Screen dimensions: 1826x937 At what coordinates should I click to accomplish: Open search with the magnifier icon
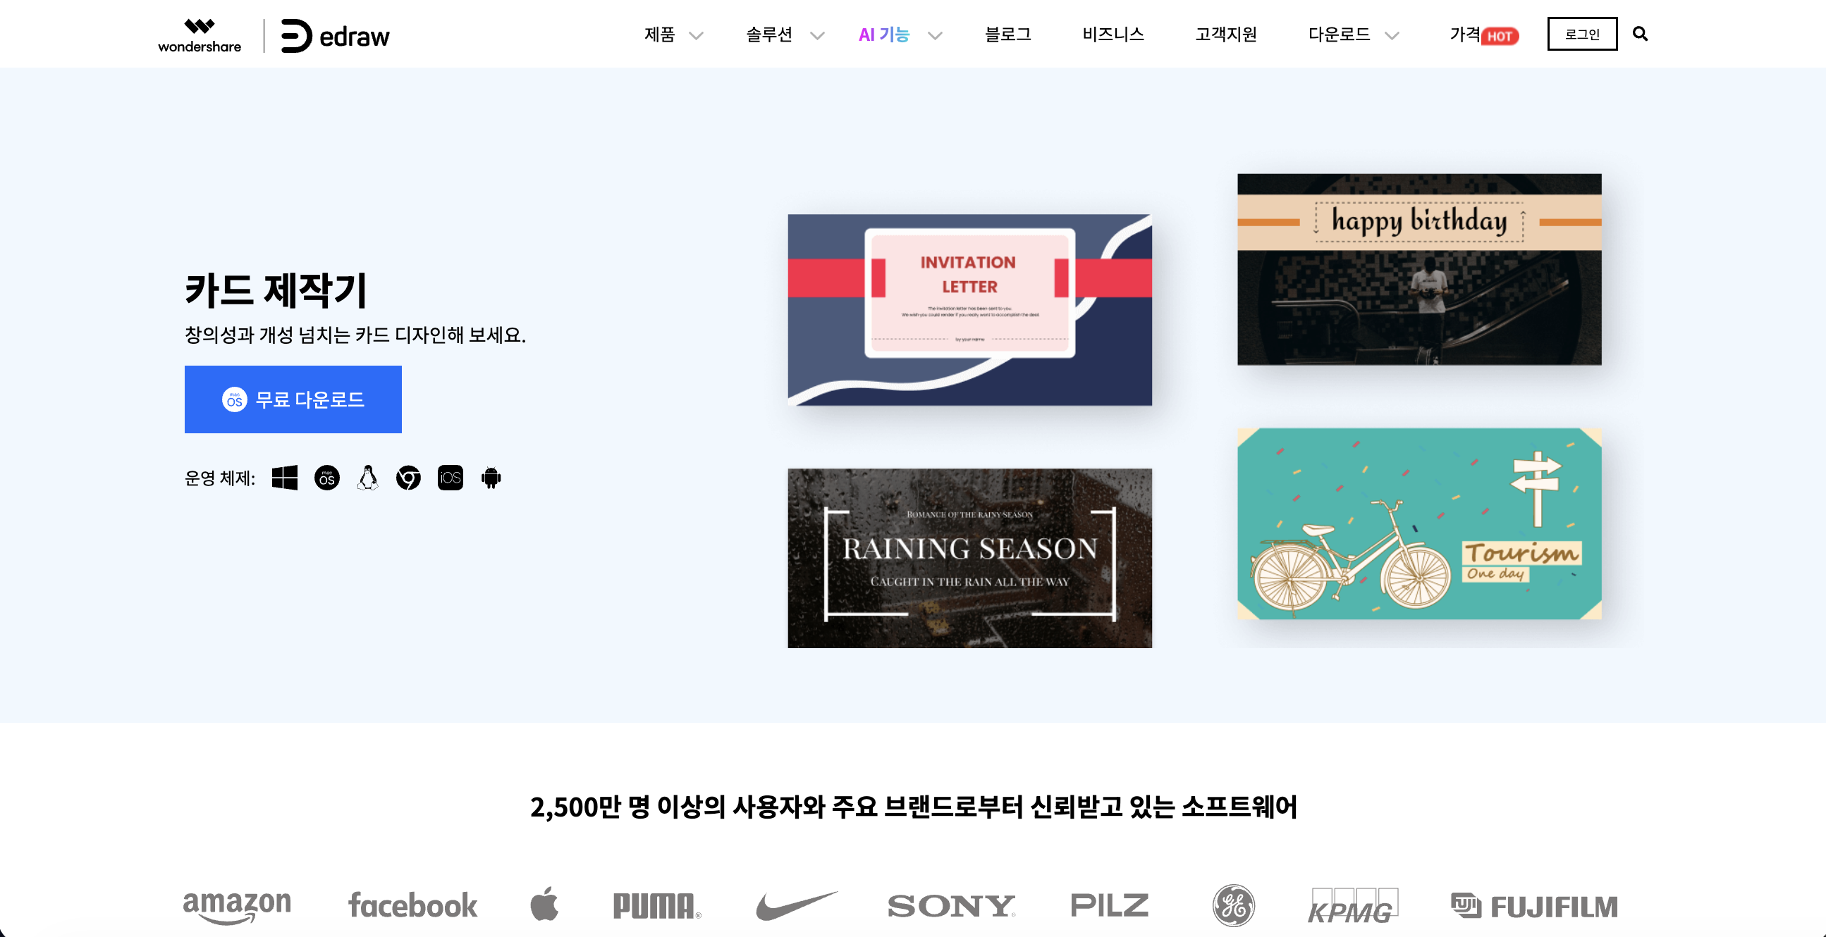coord(1640,34)
